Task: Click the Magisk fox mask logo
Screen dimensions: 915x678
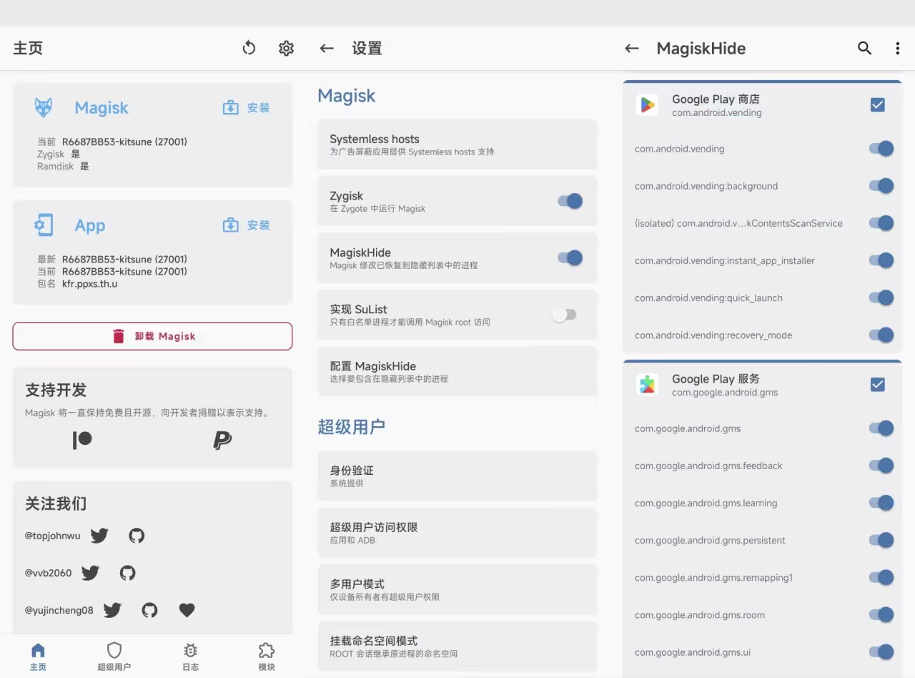Action: pos(44,107)
